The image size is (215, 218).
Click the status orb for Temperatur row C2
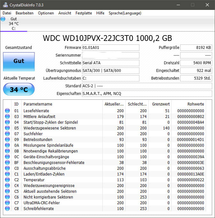click(7, 180)
